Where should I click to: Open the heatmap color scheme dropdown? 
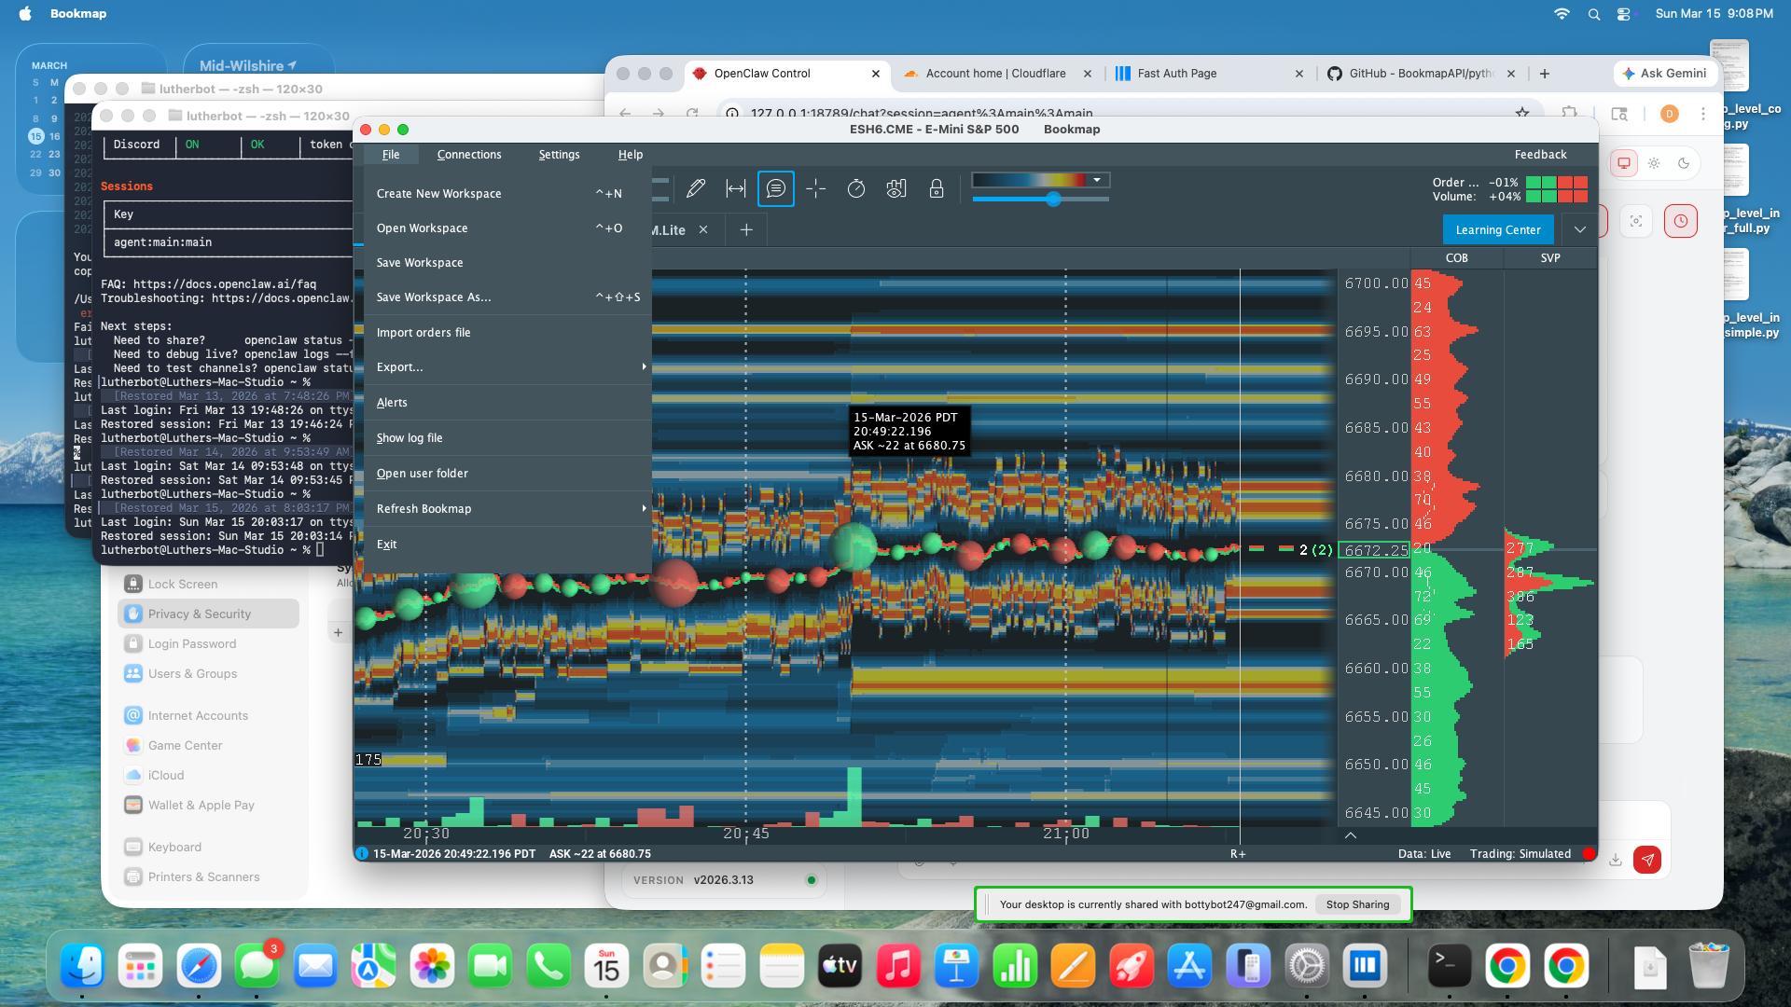pyautogui.click(x=1097, y=180)
